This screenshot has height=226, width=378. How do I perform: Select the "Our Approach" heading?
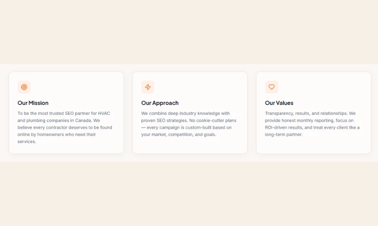pos(160,103)
